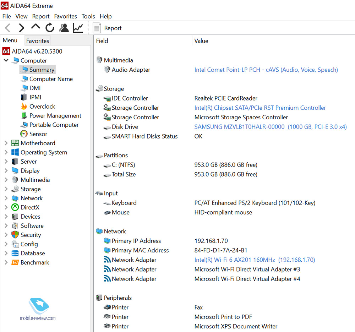
Task: Click the Back navigation arrow
Action: pos(8,28)
